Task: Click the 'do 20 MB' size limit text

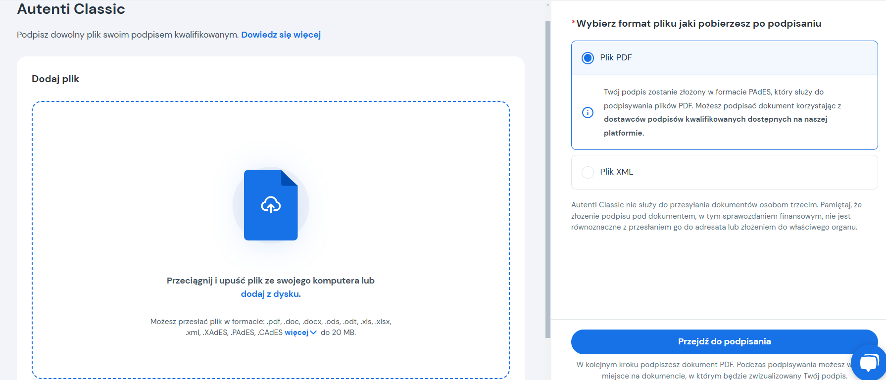Action: (x=338, y=332)
